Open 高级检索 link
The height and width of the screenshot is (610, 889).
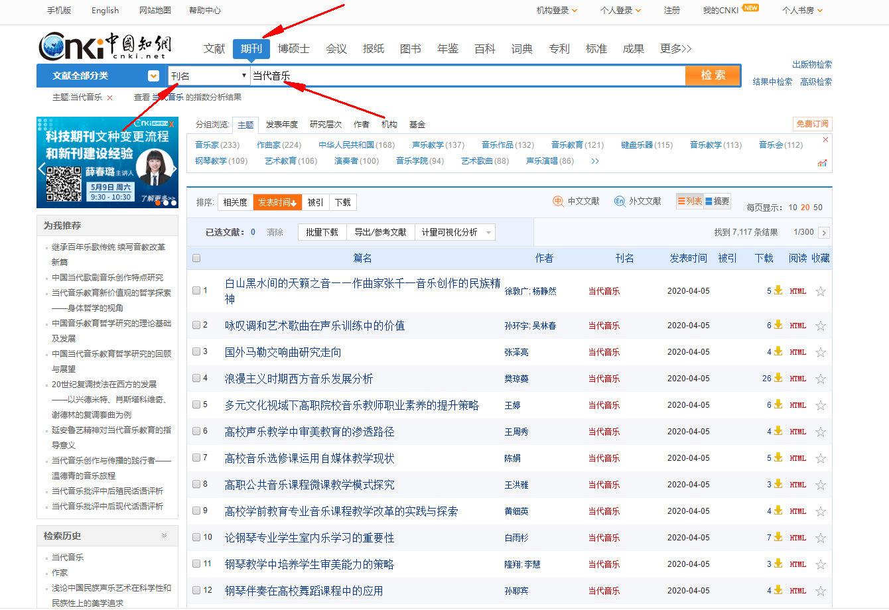point(816,82)
